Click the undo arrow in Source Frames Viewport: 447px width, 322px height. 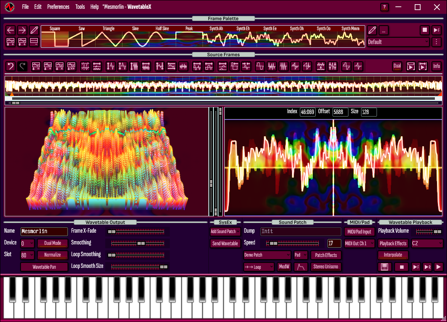(x=10, y=66)
